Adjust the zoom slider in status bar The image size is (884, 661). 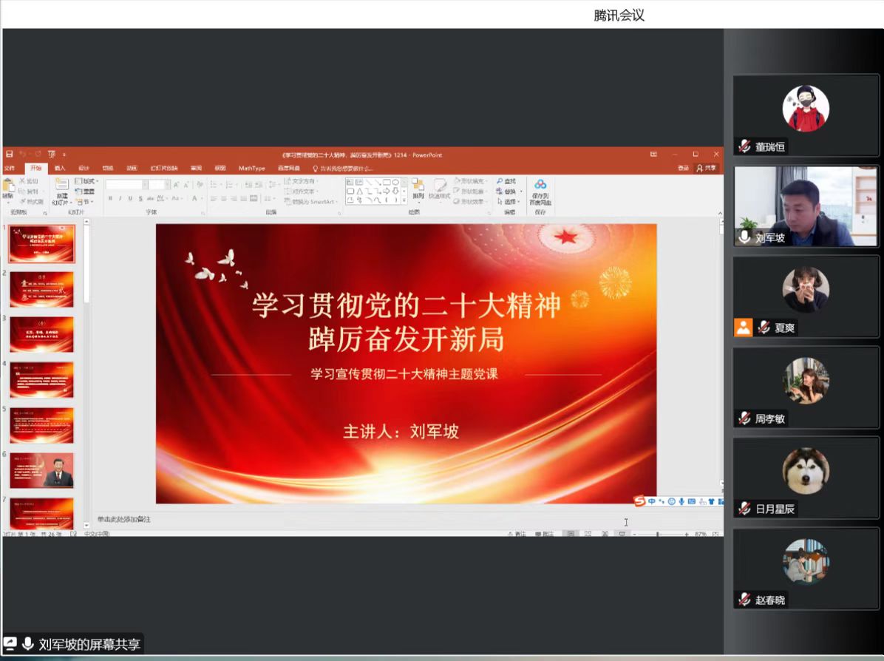pos(658,534)
